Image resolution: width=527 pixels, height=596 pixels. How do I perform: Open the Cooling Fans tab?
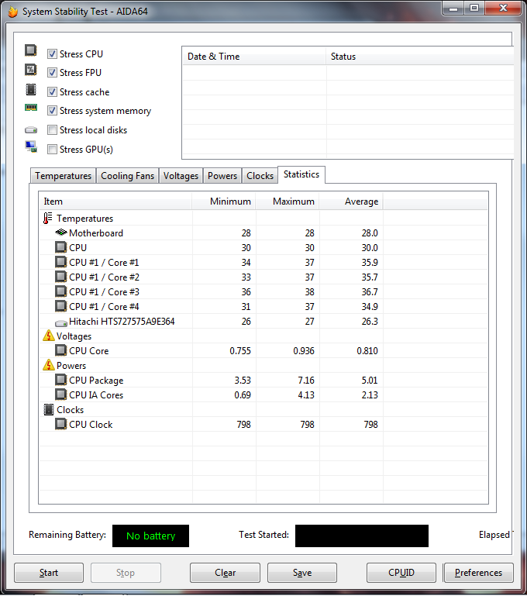[127, 176]
